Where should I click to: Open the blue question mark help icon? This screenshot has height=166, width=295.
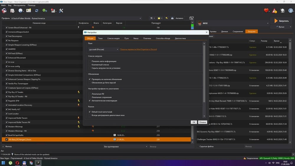point(291,11)
